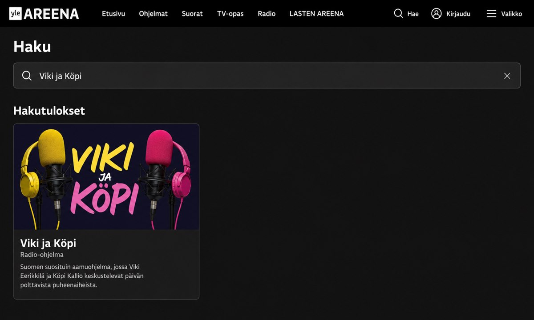Click the description starting Suomen suosituin aamuohjelma
534x320 pixels.
point(82,276)
